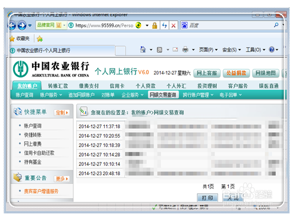Click the red X Stop loading icon

pos(173,26)
